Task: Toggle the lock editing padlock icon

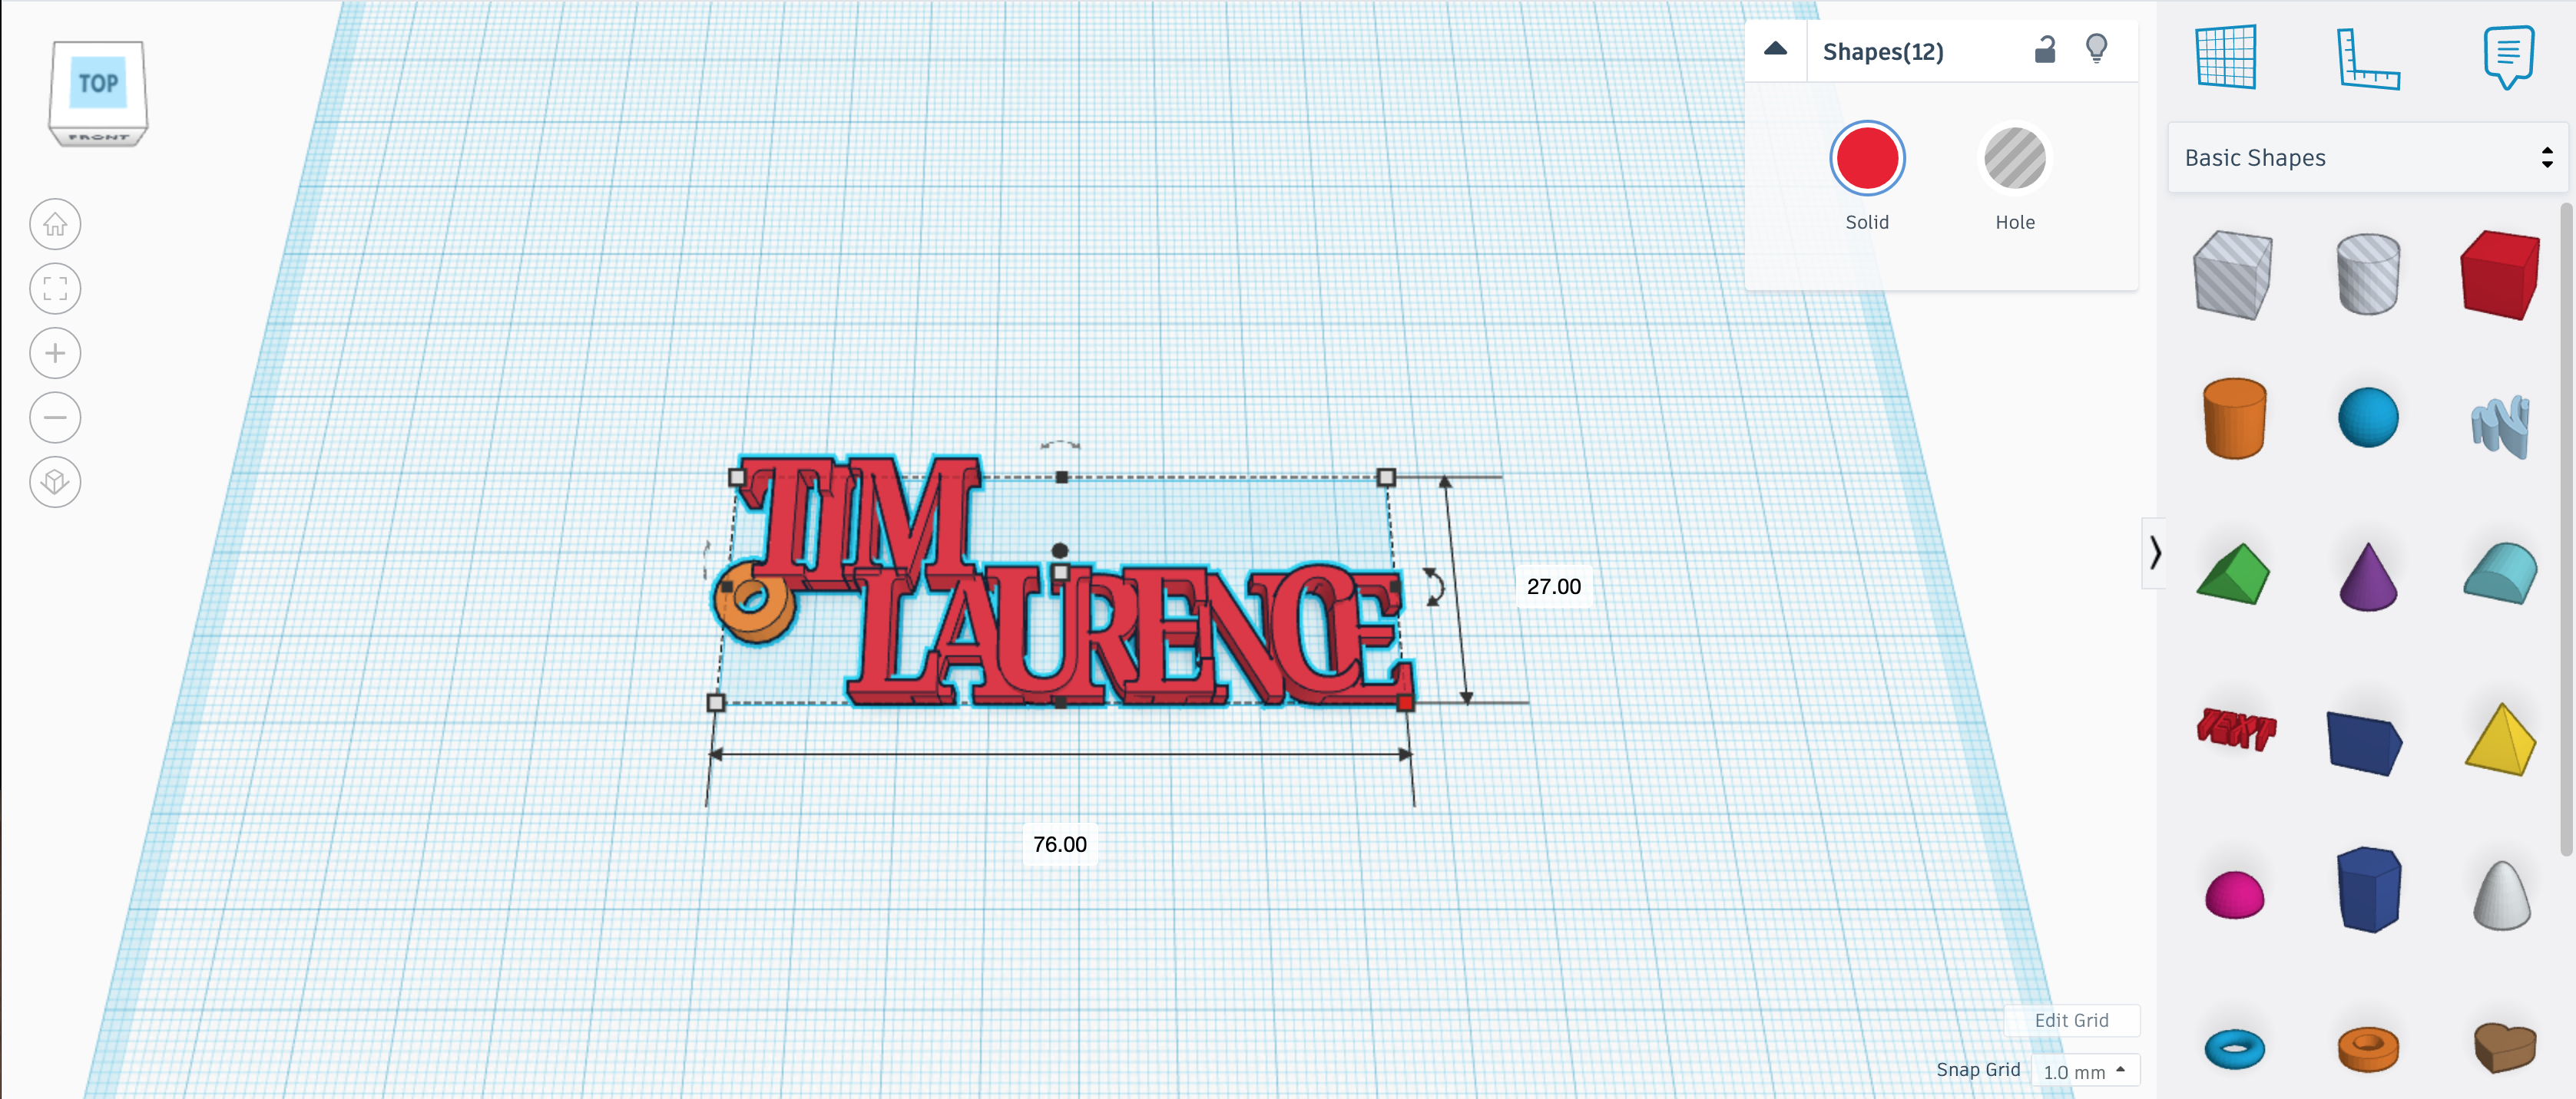Action: click(2044, 49)
